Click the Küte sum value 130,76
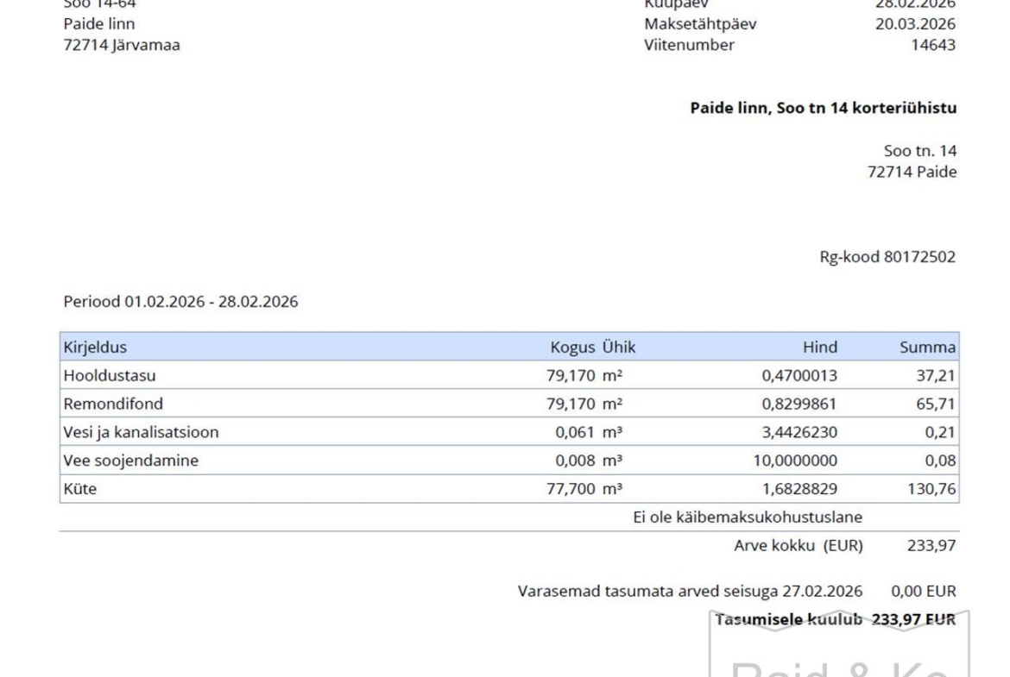The height and width of the screenshot is (677, 1010). tap(931, 489)
